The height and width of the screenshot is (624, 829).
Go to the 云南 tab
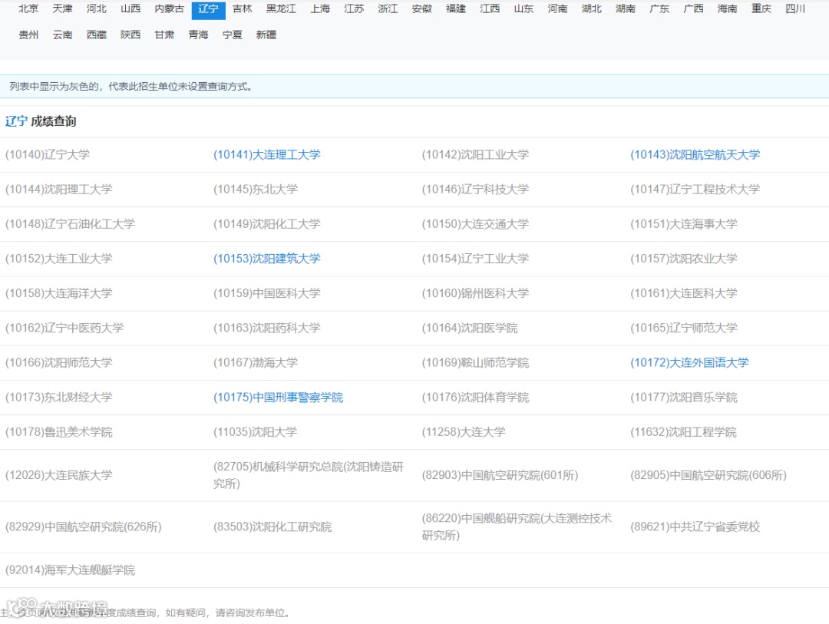coord(62,35)
